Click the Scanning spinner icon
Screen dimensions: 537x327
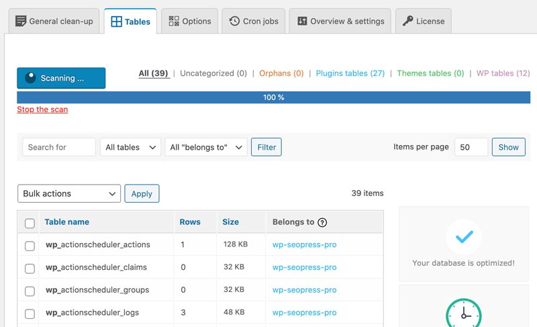coord(30,78)
